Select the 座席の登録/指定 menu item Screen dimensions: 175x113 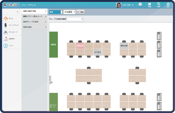tap(35, 11)
